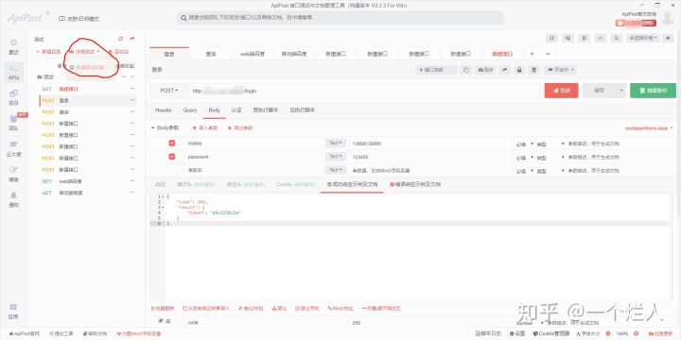Click the search icon in the top-right toolbar
Screen dimensions: 681x340
pyautogui.click(x=567, y=38)
